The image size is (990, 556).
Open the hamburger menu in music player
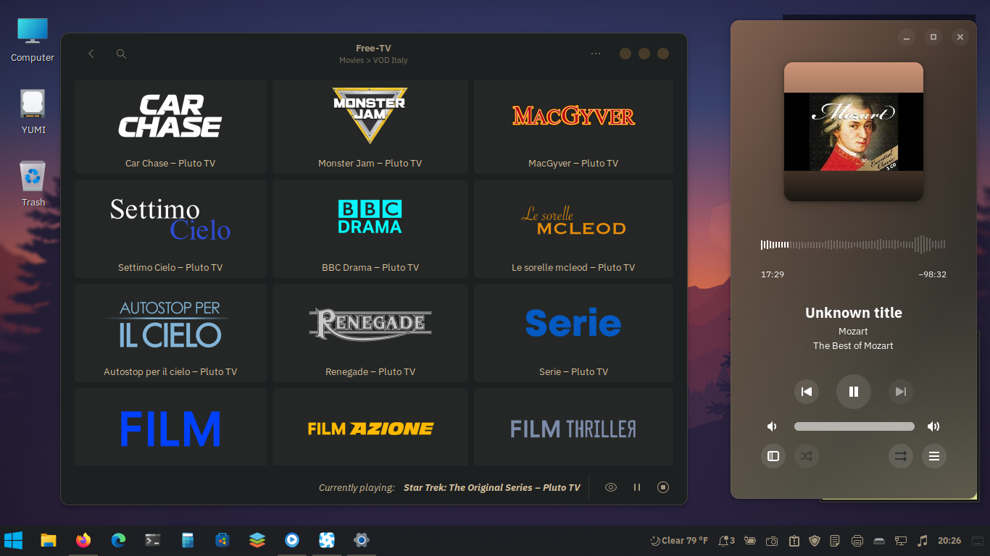coord(934,456)
